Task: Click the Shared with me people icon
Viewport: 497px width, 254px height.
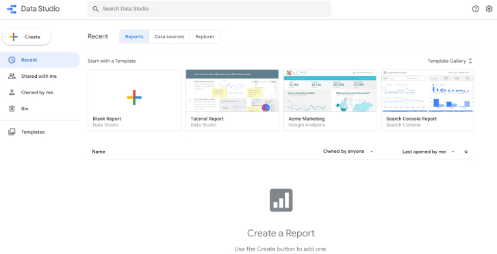Action: tap(12, 76)
